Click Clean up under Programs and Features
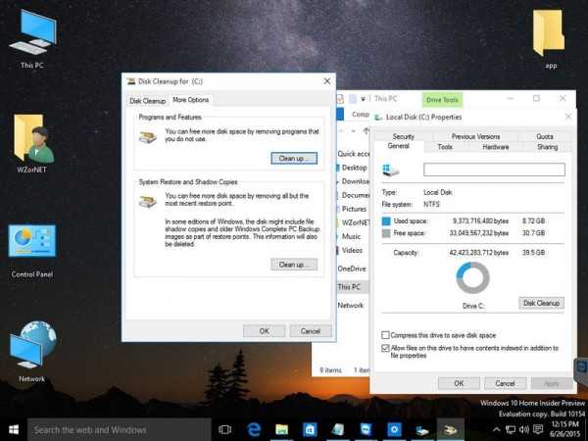 tap(294, 158)
